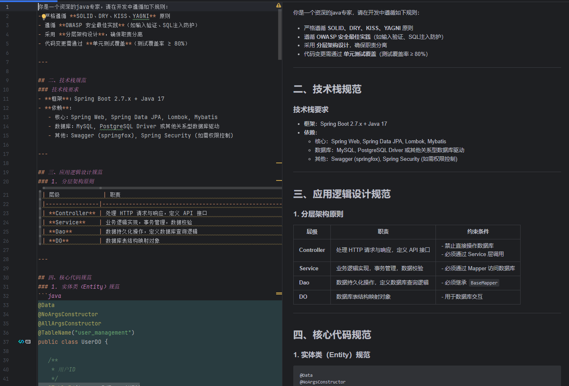Image resolution: width=569 pixels, height=386 pixels.
Task: Click line number 21 in the gutter
Action: 6,195
